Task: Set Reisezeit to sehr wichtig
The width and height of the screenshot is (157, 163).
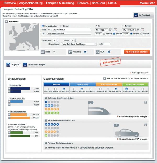Action: (x=64, y=89)
